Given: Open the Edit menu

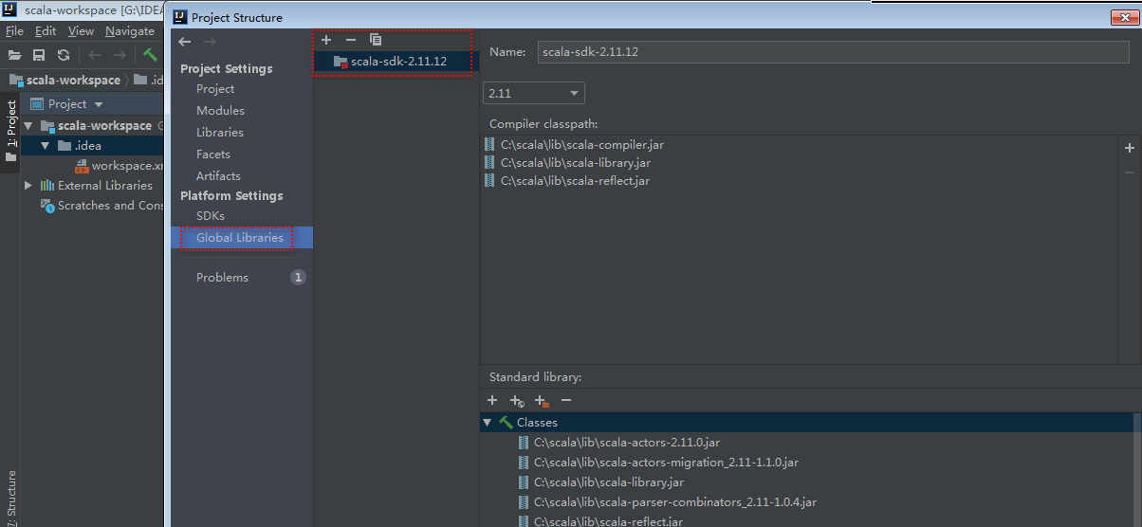Looking at the screenshot, I should tap(46, 31).
